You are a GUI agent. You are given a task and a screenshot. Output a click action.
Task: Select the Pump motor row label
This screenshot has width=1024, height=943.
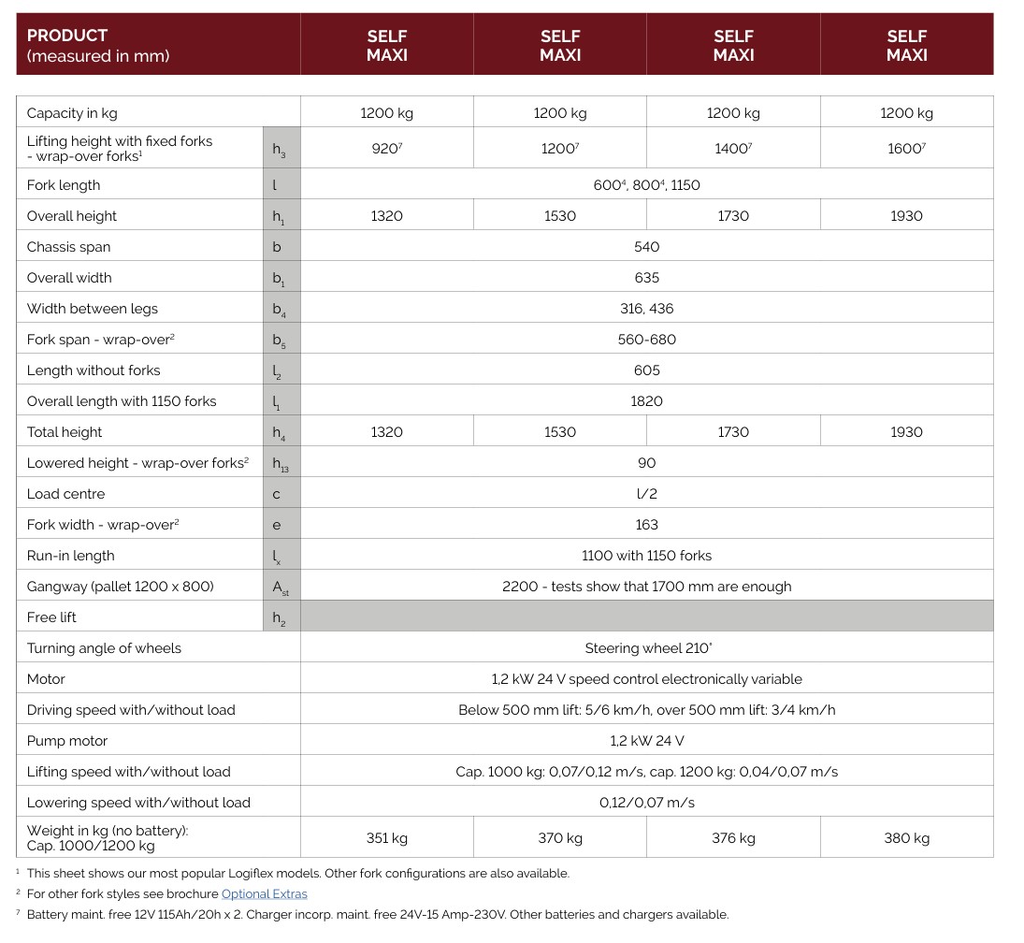point(67,741)
